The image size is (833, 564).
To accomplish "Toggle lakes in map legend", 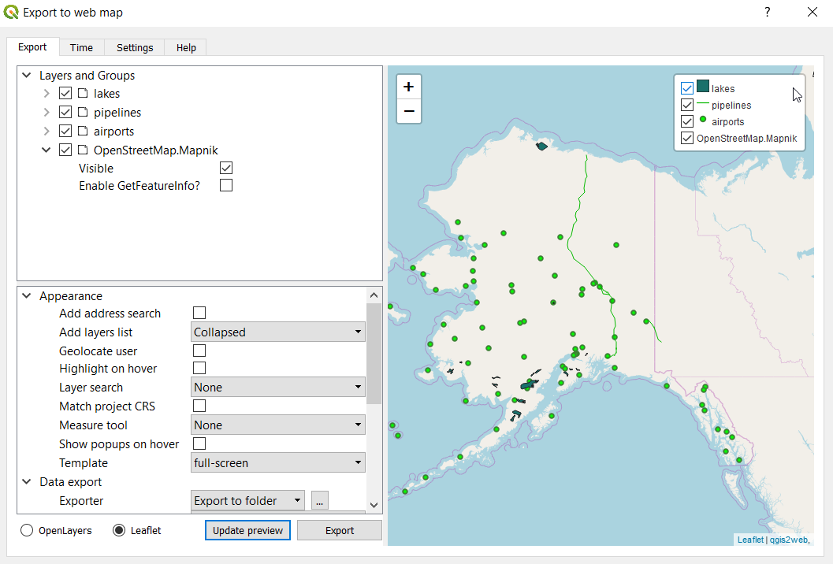I will pyautogui.click(x=687, y=88).
